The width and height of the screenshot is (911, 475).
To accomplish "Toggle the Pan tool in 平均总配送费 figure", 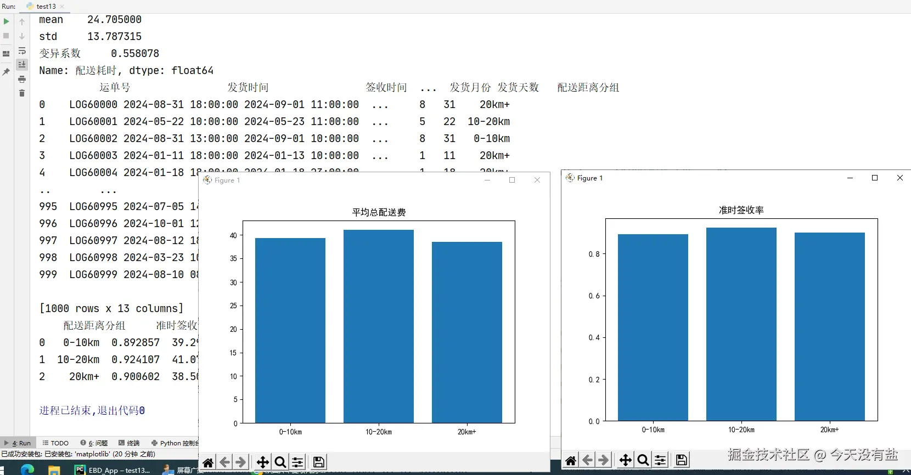I will pyautogui.click(x=263, y=462).
